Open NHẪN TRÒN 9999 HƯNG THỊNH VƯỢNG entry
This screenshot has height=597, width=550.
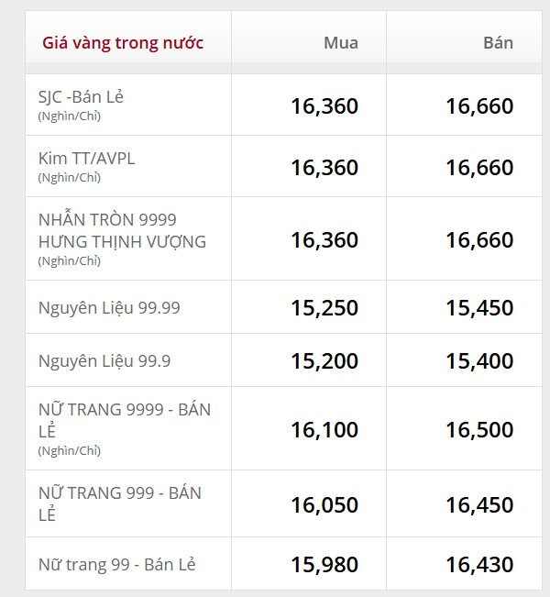point(122,231)
